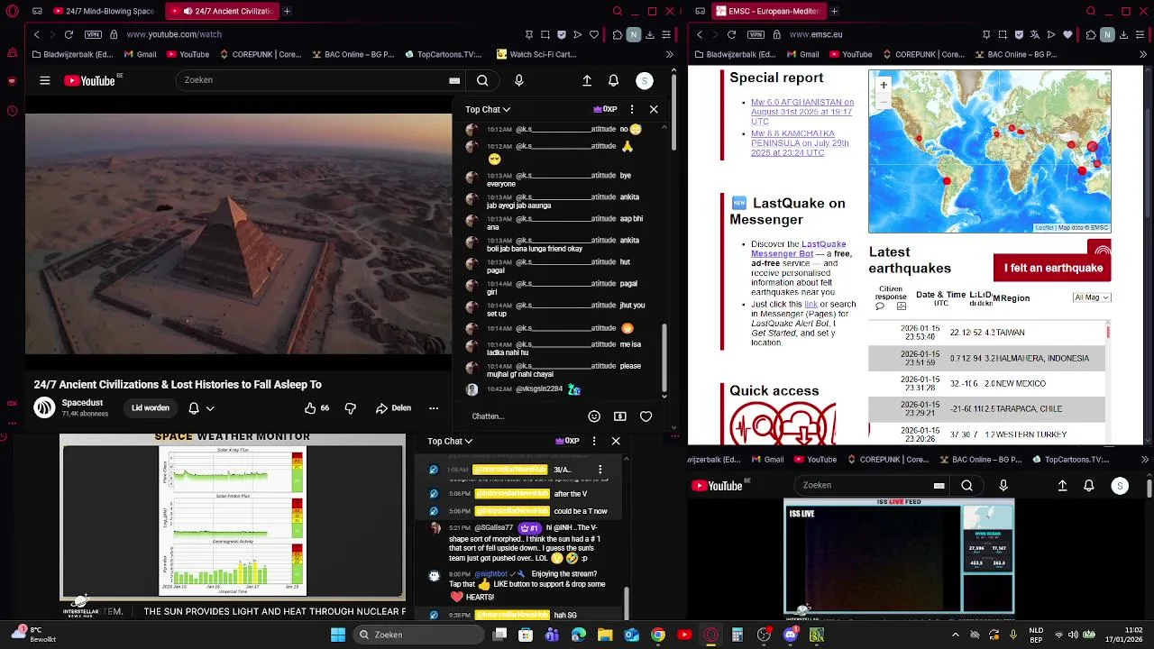Click Zoeken search field in top-left YouTube
This screenshot has width=1154, height=649.
(x=320, y=80)
